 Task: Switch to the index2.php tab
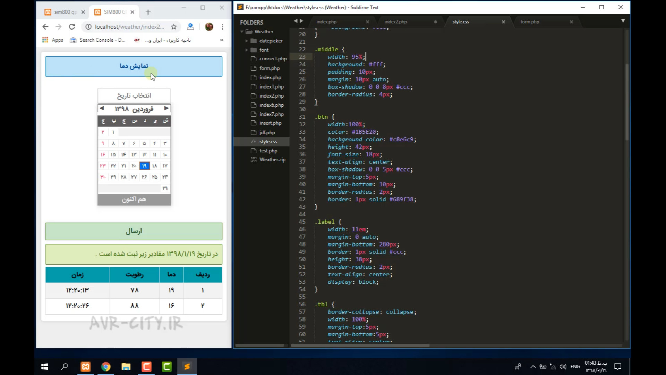[396, 22]
